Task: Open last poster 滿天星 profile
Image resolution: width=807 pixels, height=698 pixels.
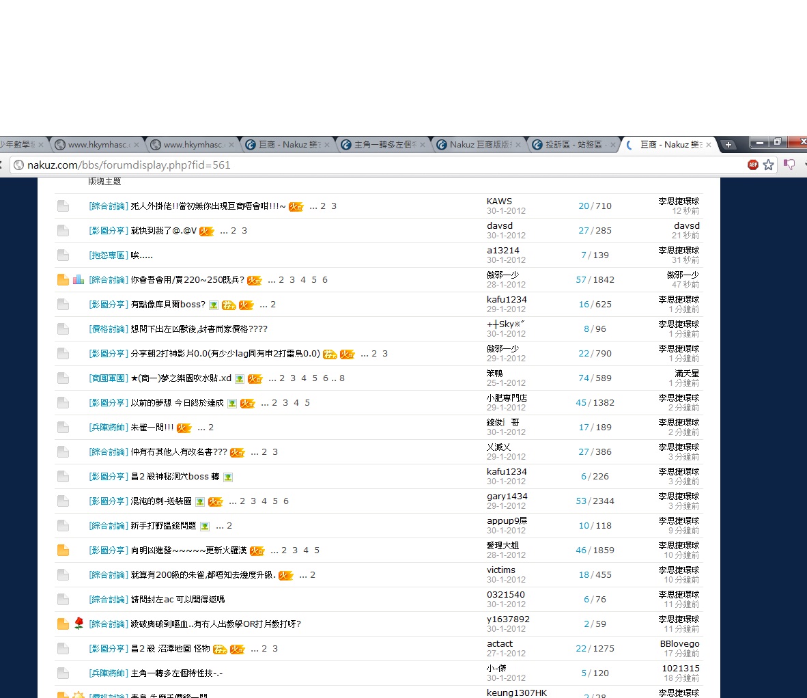Action: pyautogui.click(x=687, y=373)
